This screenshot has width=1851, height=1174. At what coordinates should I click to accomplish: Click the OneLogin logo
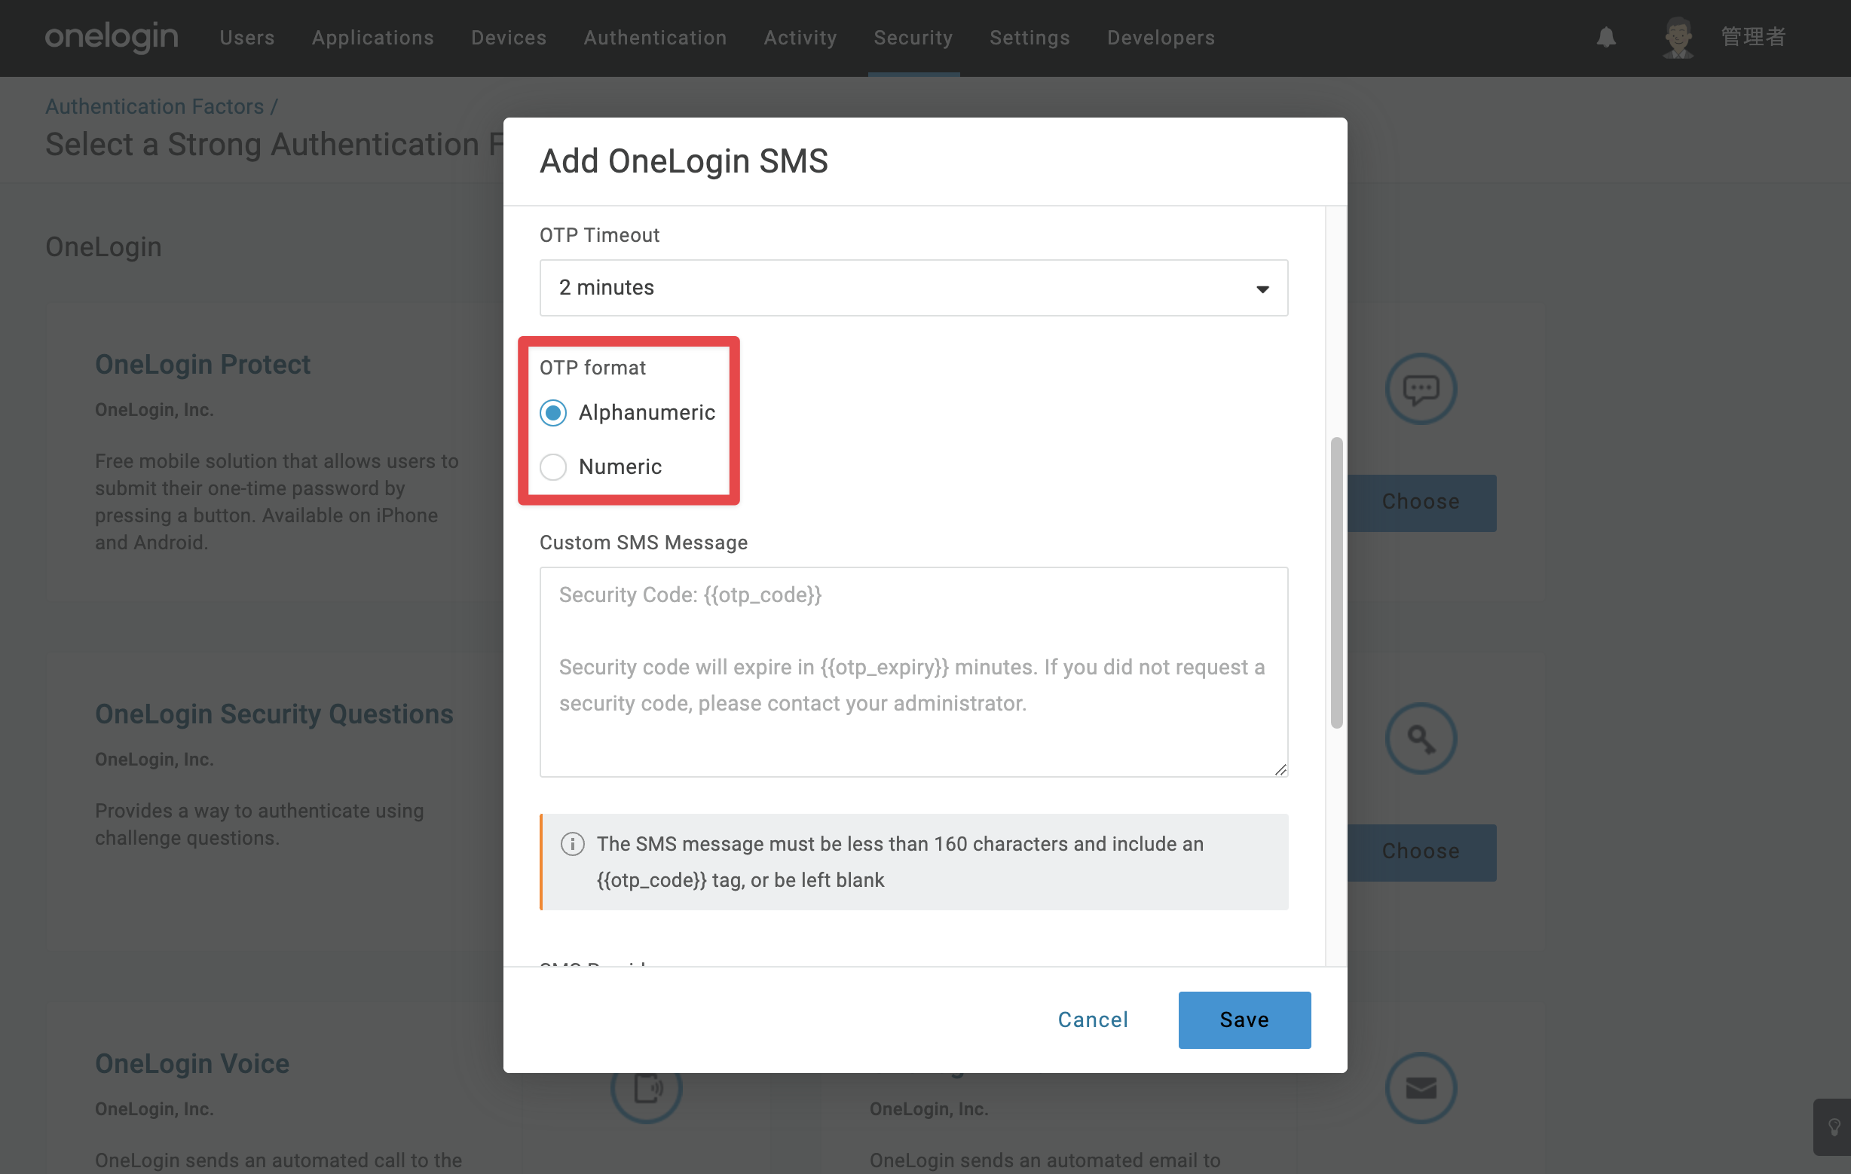point(112,37)
